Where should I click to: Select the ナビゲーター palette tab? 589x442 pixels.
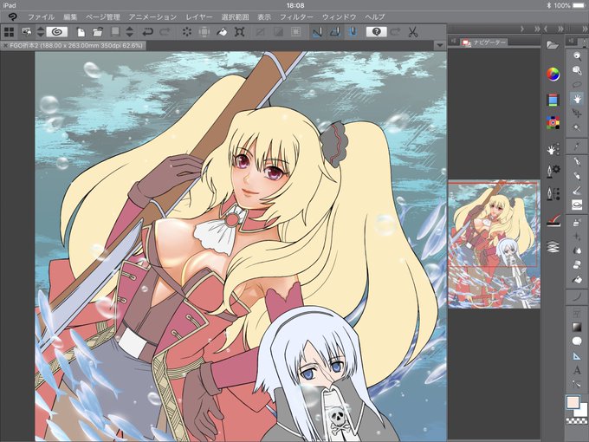(484, 42)
